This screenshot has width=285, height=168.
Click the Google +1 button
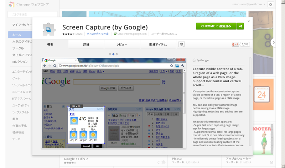coord(235,44)
